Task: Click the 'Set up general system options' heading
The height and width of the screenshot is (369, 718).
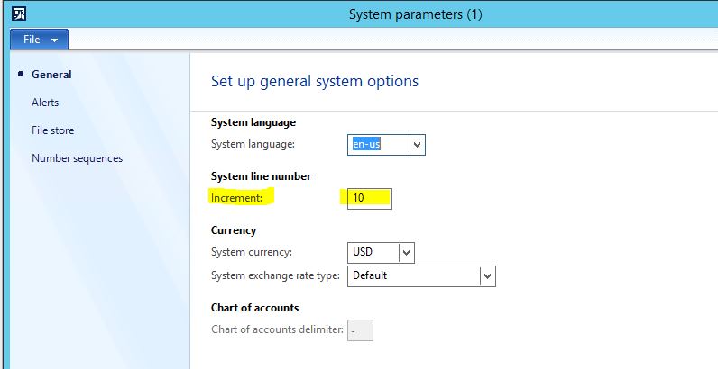Action: pyautogui.click(x=314, y=81)
